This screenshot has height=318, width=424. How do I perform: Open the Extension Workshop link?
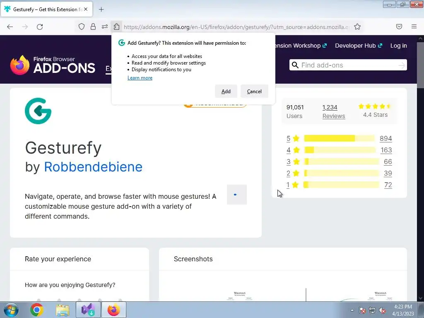tap(301, 46)
